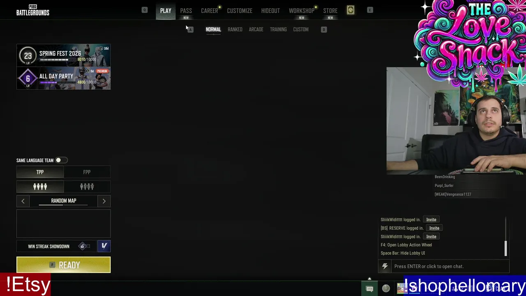
Task: Open the WORKSHOP menu tab
Action: click(301, 11)
